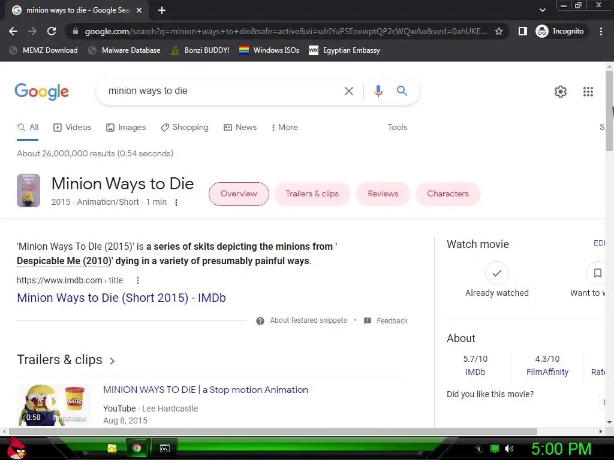Bookmark this page with the star icon
The width and height of the screenshot is (614, 460).
[x=498, y=31]
